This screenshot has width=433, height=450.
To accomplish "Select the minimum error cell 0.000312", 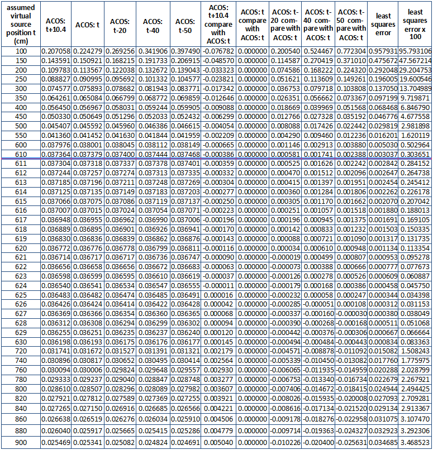I will click(x=383, y=304).
